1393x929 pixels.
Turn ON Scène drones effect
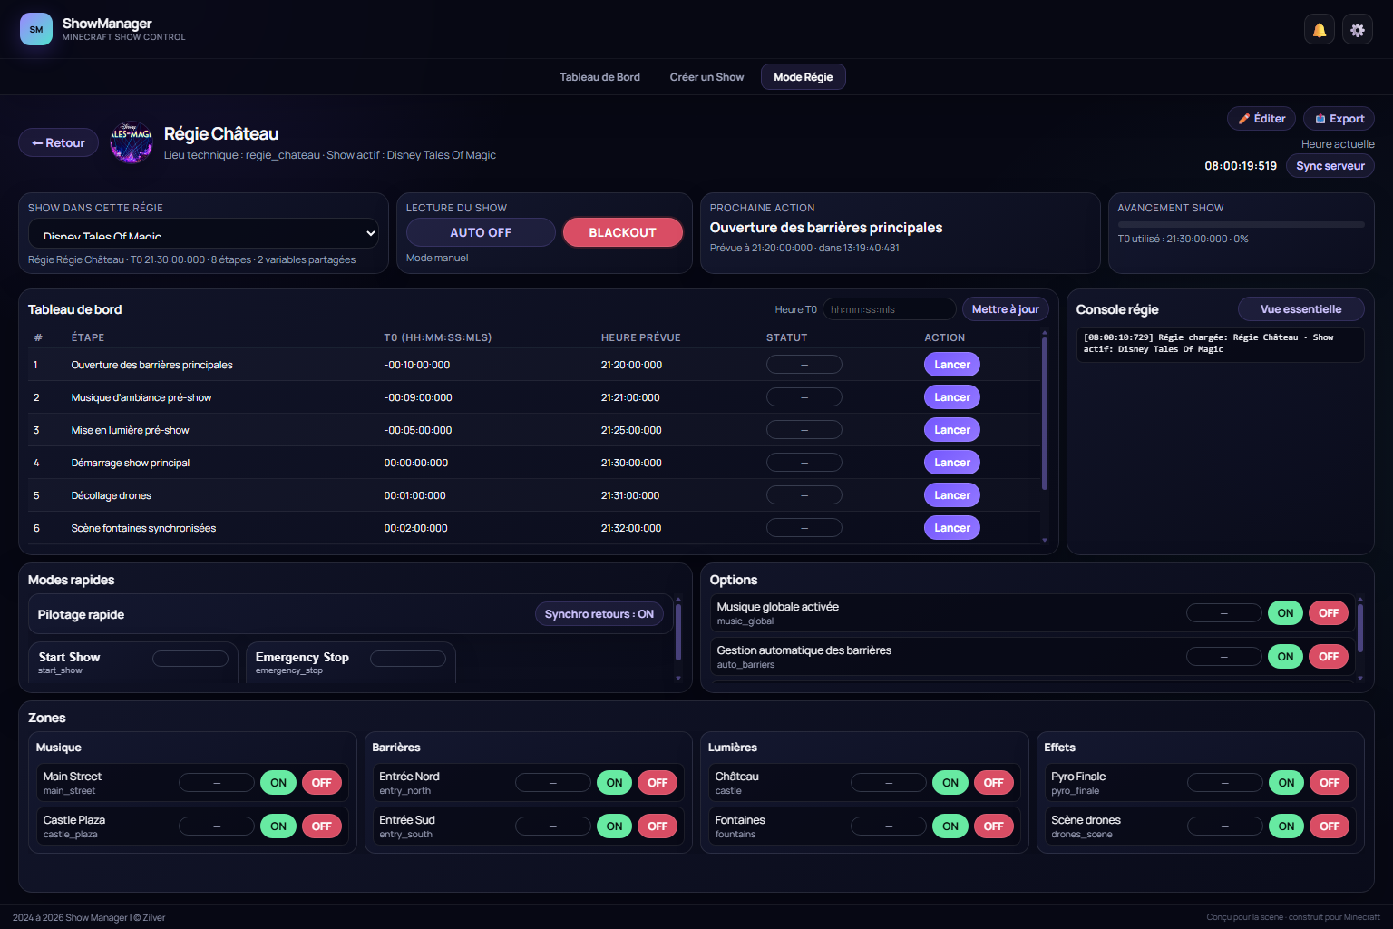[1286, 826]
